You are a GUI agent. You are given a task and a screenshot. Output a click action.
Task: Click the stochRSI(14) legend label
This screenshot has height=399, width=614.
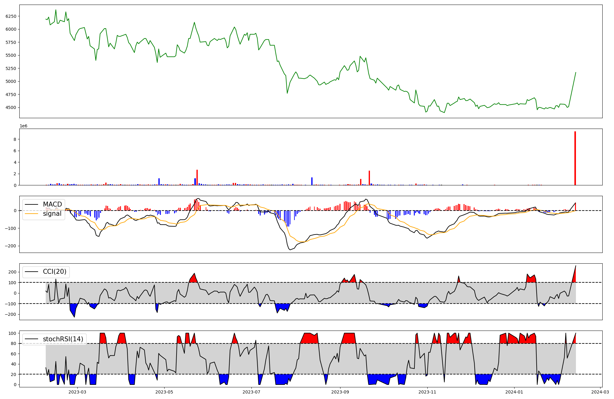[63, 339]
